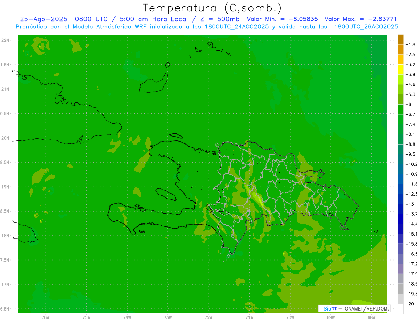Click the 18N latitude label
This screenshot has width=417, height=322.
point(5,236)
